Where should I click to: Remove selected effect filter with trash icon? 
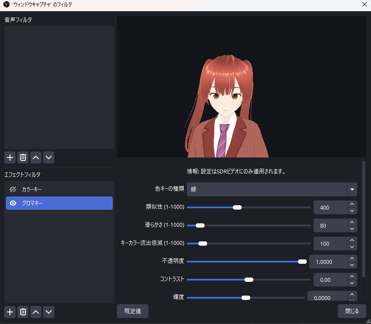(x=23, y=312)
